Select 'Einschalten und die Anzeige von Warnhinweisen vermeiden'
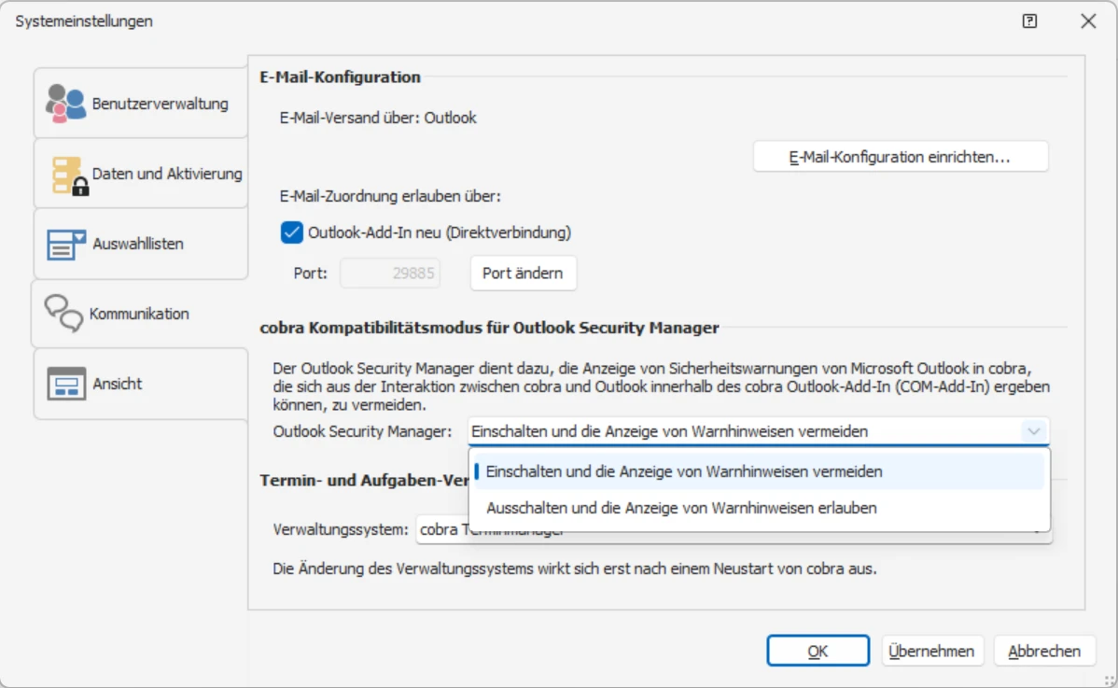The image size is (1118, 688). coord(684,472)
